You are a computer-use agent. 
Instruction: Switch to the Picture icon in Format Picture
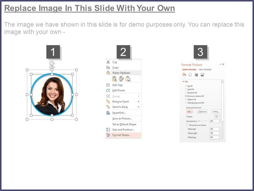click(x=202, y=75)
